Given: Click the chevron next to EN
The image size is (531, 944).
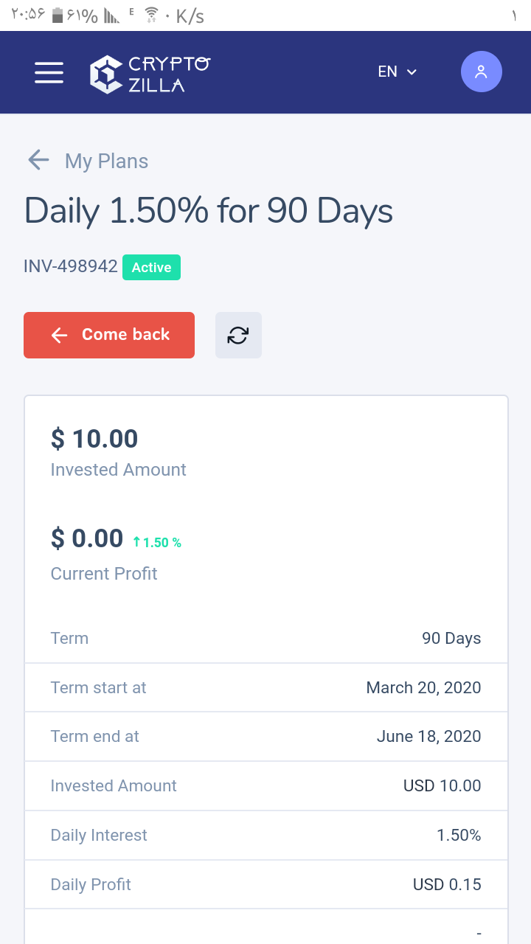Looking at the screenshot, I should coord(412,72).
